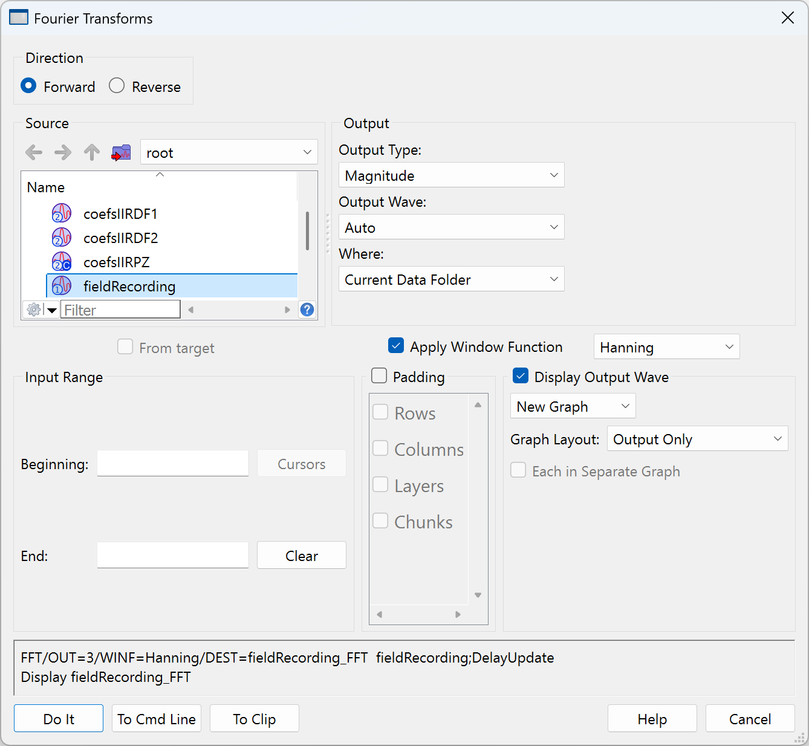
Task: Click the forward arrow in Source browser
Action: pos(63,152)
